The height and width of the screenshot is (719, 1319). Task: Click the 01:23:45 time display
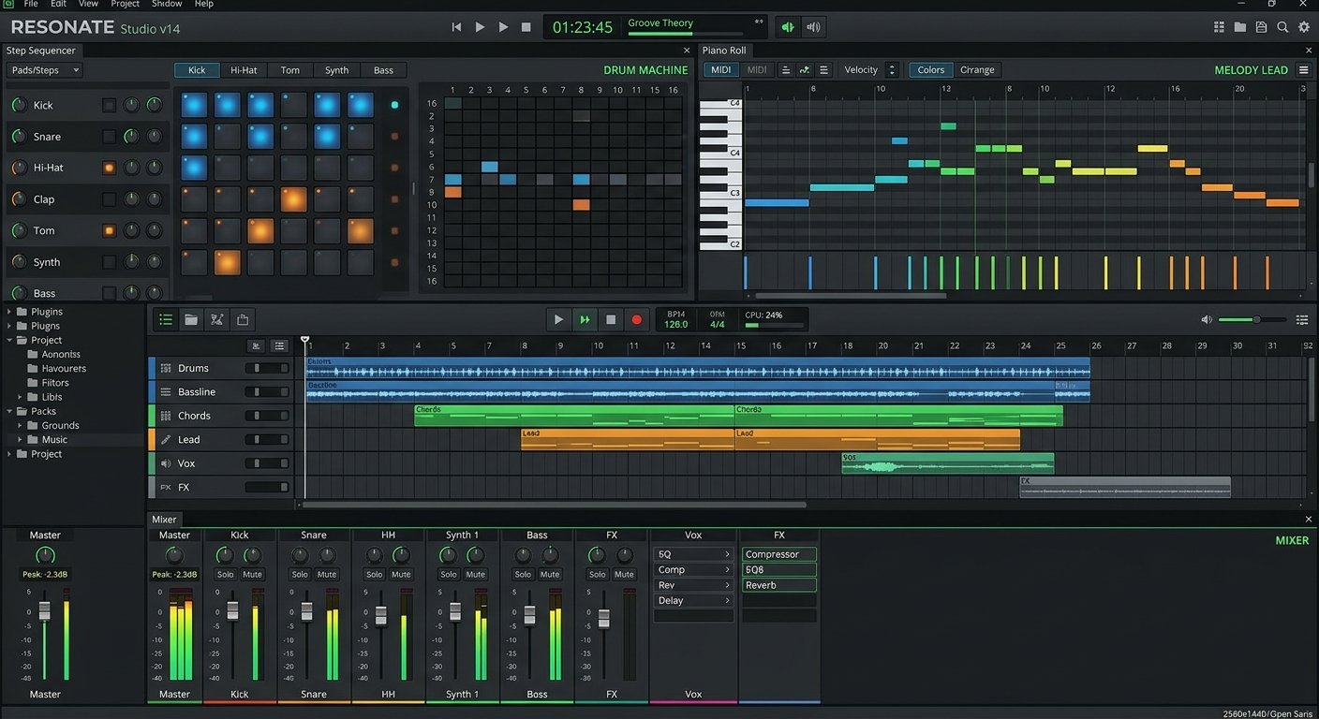pos(583,27)
